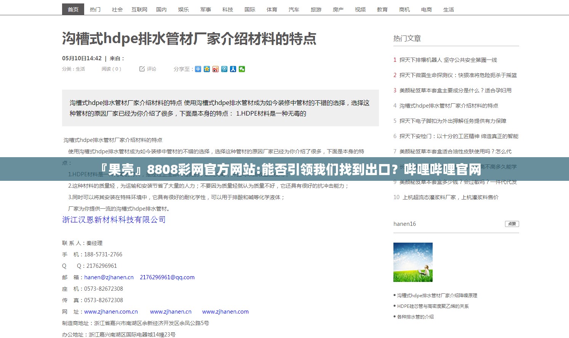Click the blue plus share icon

tap(198, 69)
